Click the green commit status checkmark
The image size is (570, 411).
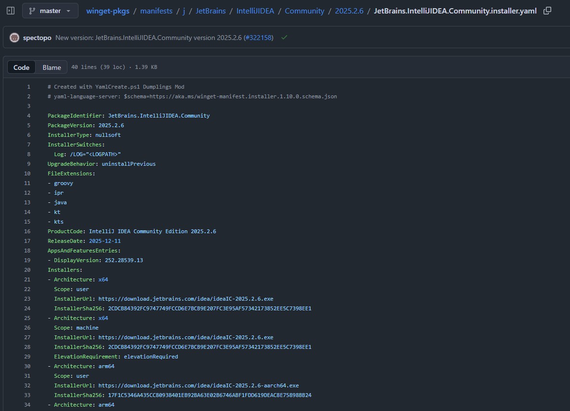click(284, 37)
